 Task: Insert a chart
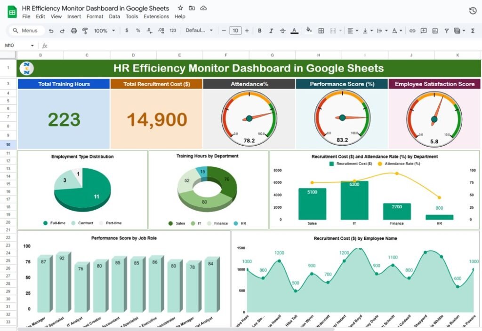point(435,31)
